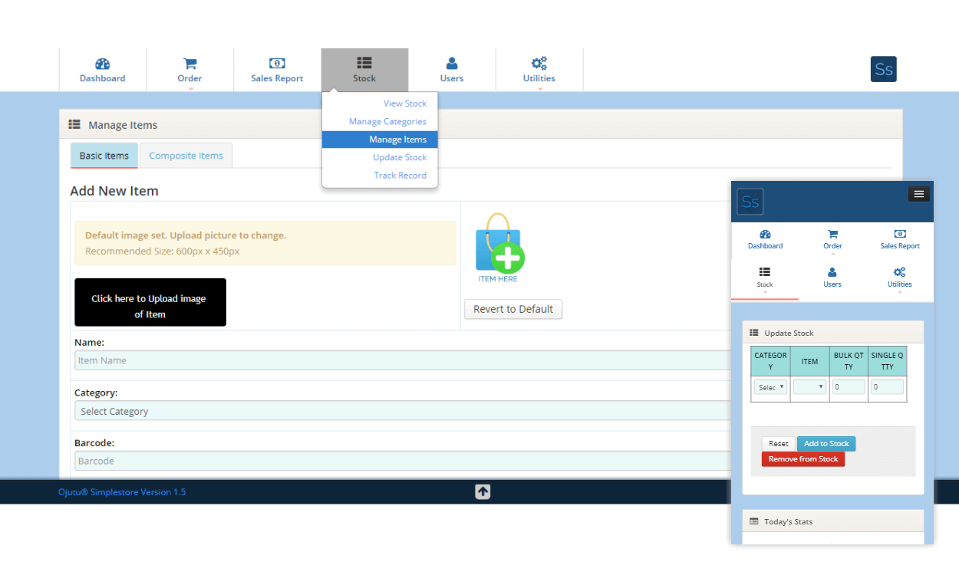Open the Dashboard gauge icon in main navbar
This screenshot has width=959, height=575.
(103, 64)
